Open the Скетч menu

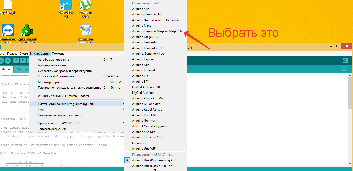click(24, 54)
